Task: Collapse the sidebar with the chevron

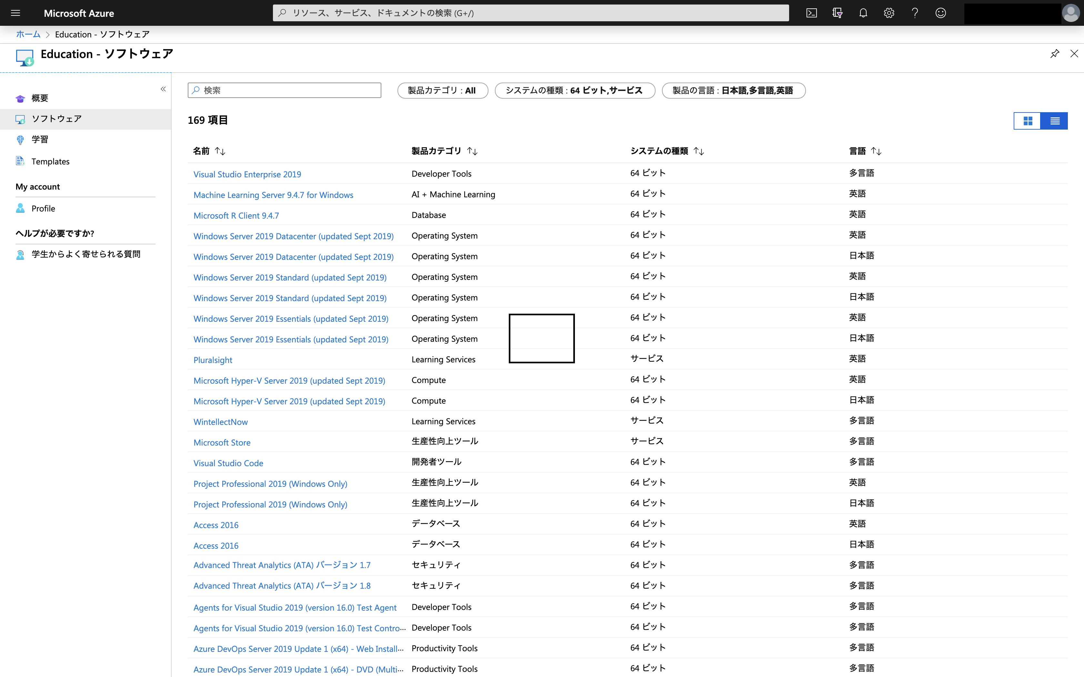Action: (163, 89)
